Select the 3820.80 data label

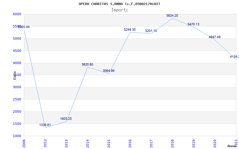pos(87,64)
